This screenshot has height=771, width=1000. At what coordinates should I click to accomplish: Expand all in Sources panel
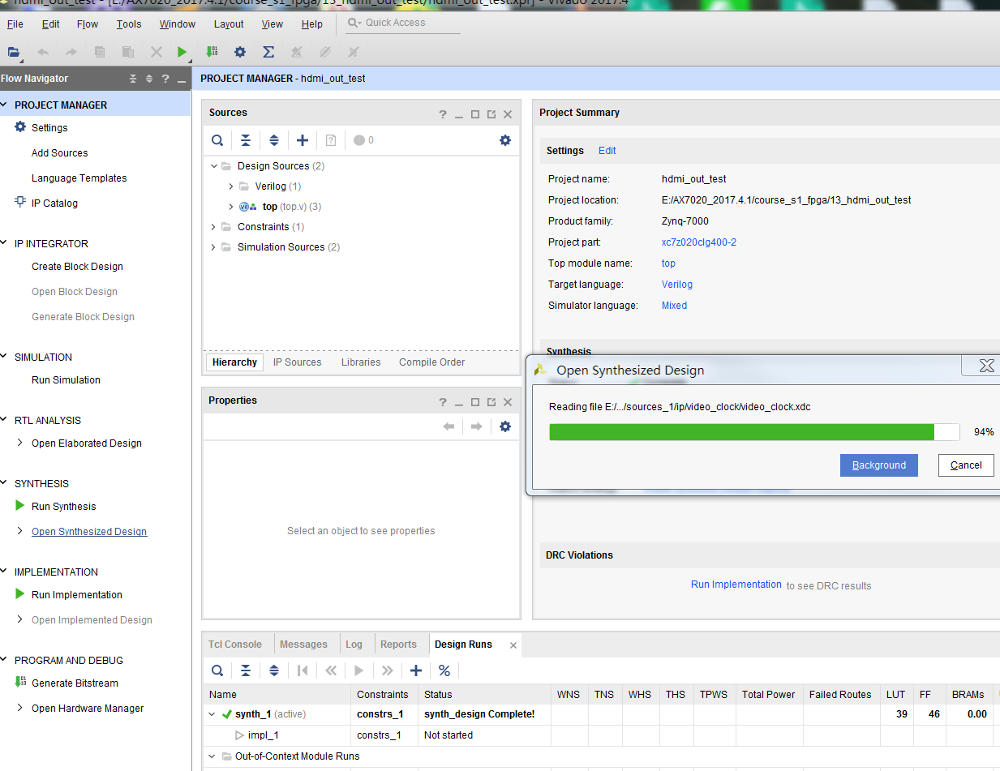(274, 140)
